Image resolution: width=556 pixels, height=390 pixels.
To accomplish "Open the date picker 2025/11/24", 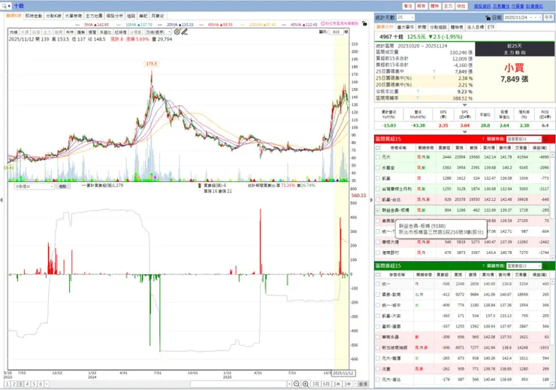I will click(523, 17).
